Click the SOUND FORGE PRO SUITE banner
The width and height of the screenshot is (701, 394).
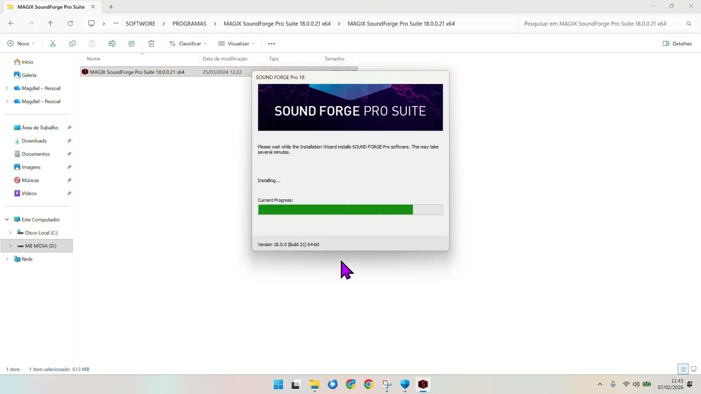pos(350,107)
